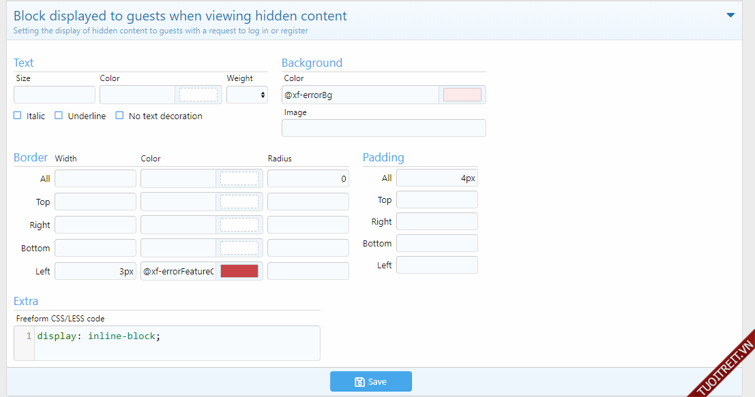
Task: Open the background color pink swatch
Action: pos(462,95)
